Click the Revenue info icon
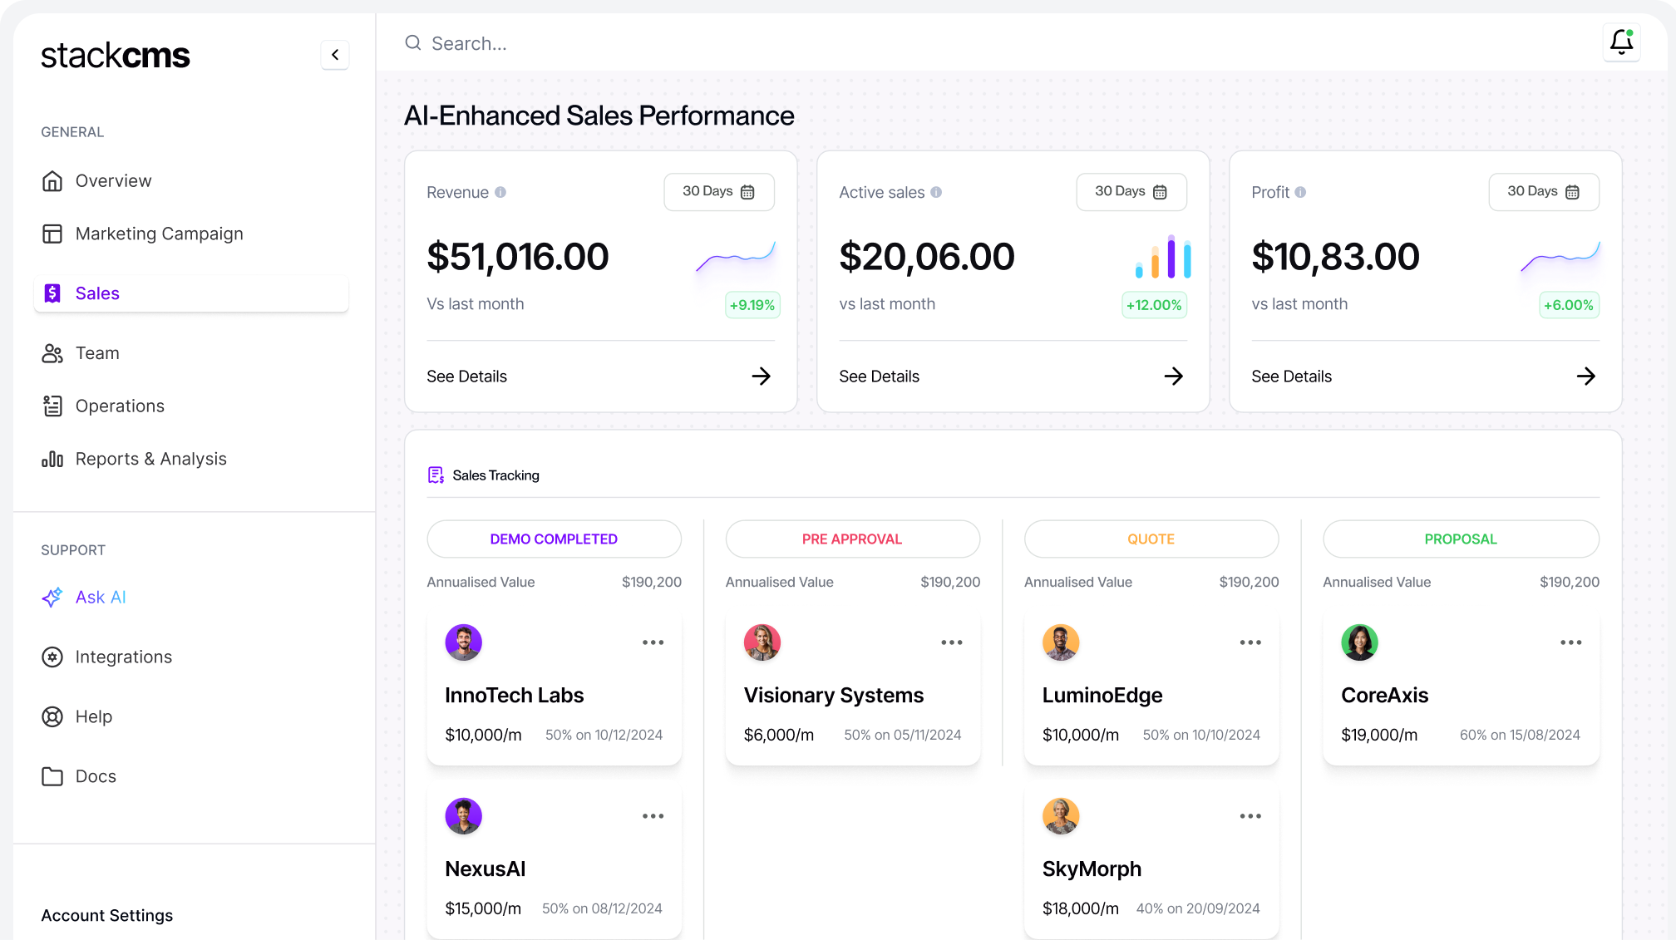The width and height of the screenshot is (1676, 940). [500, 192]
